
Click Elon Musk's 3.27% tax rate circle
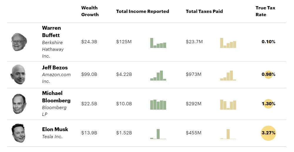(x=268, y=133)
